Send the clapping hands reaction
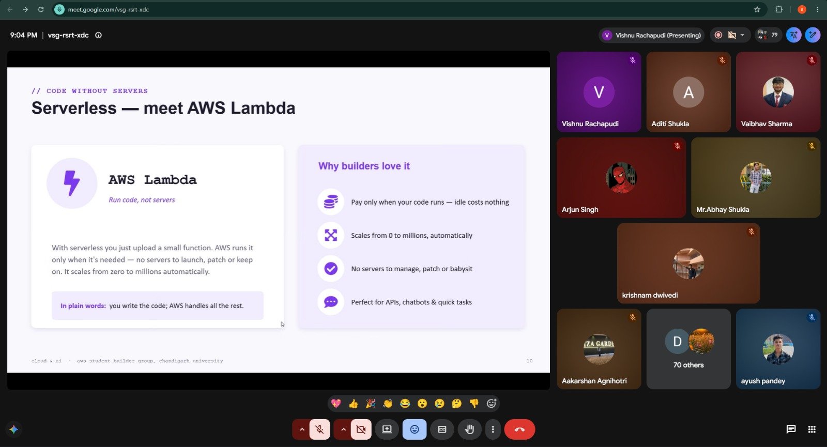 pyautogui.click(x=388, y=404)
